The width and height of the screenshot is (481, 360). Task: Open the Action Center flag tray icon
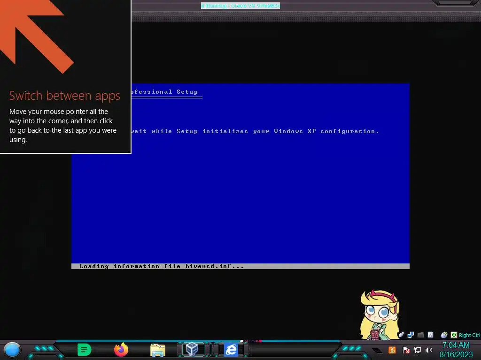point(406,350)
